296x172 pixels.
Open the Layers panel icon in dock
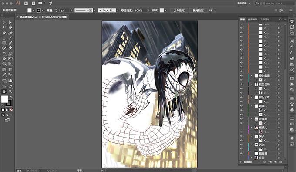pos(292,21)
